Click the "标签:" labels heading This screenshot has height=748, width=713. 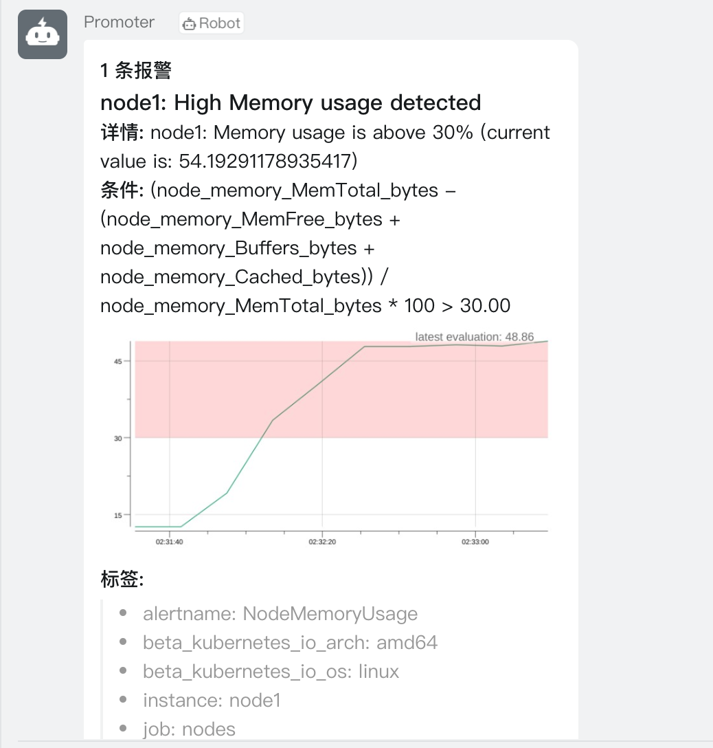[122, 580]
